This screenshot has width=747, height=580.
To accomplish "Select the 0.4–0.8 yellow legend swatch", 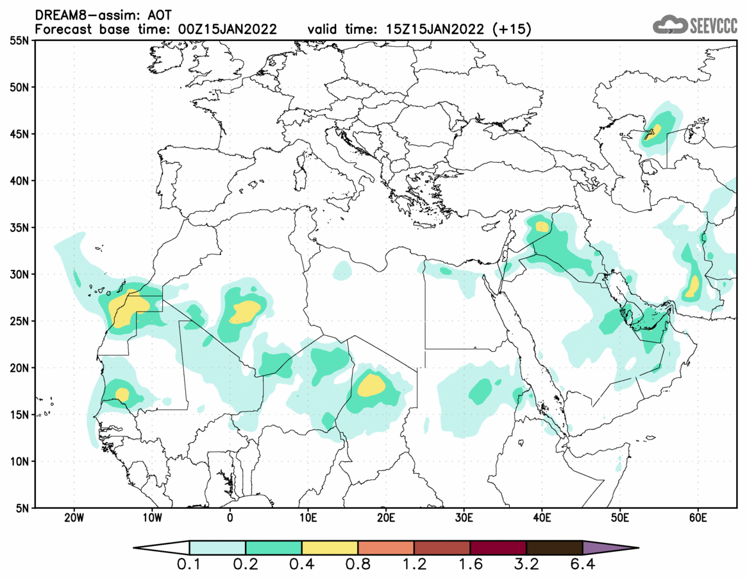I will click(330, 547).
